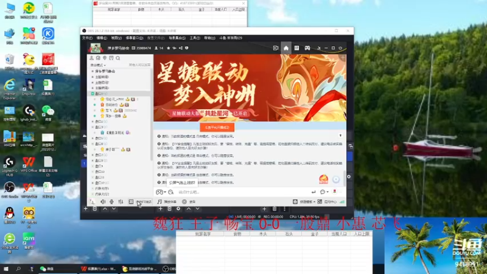Open the Internet Explorer desktop icon
The image size is (487, 274).
[10, 89]
